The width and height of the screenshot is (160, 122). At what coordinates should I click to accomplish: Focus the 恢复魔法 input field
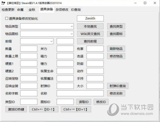[65, 78]
